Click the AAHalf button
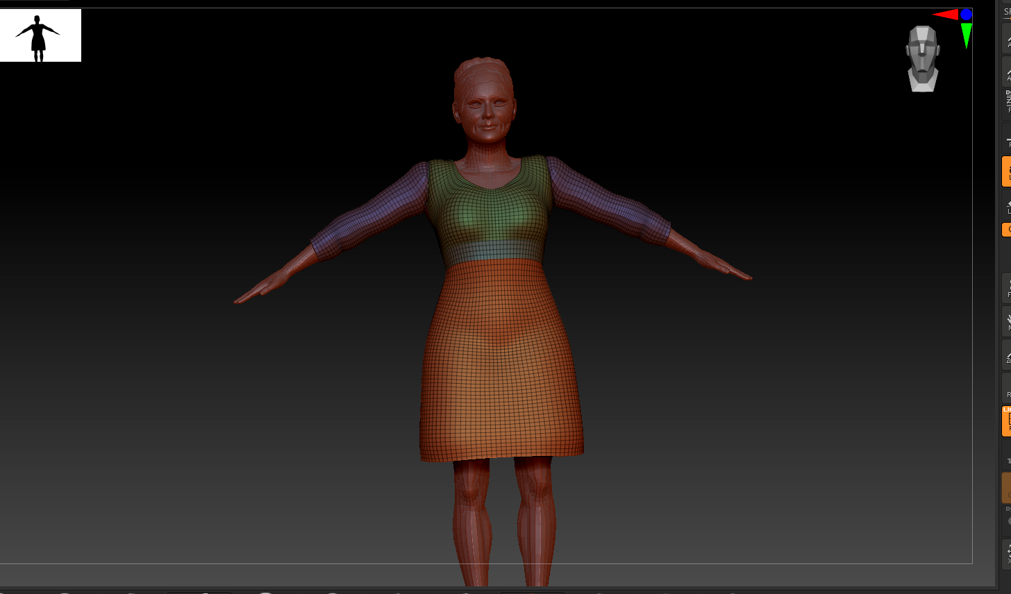The image size is (1011, 594). [1007, 71]
